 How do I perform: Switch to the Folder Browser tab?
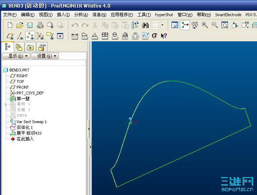coord(19,47)
